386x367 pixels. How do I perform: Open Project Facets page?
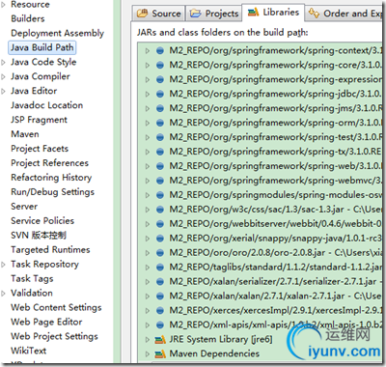40,149
